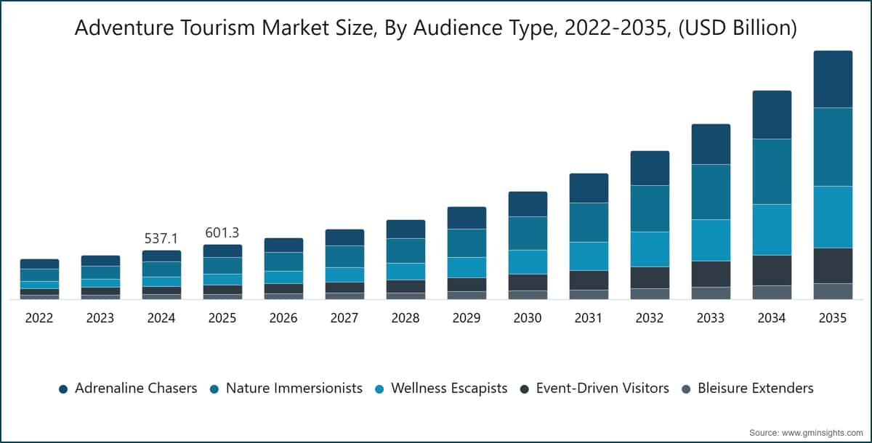Image resolution: width=872 pixels, height=443 pixels.
Task: Click the 2022 axis label
Action: tap(39, 318)
